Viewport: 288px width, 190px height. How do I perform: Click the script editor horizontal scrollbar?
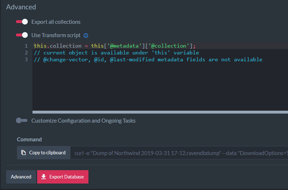tap(160, 112)
